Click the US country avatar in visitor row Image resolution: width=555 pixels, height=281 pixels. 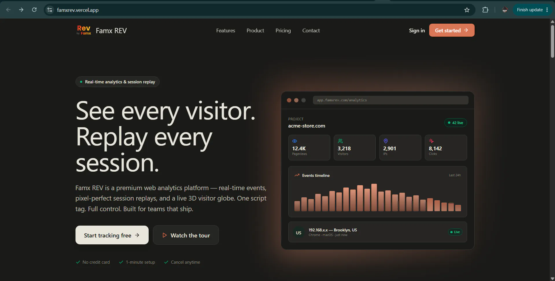pos(298,233)
